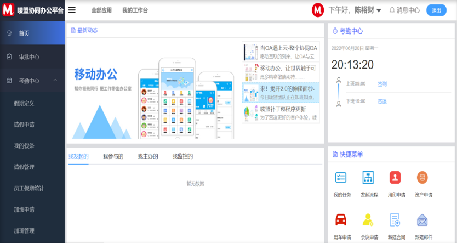
Task: Click the 资产申请 asset icon
Action: (x=422, y=178)
